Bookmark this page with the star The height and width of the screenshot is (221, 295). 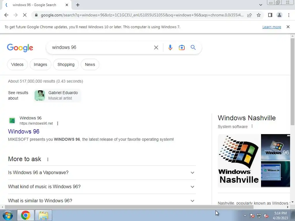coord(259,15)
